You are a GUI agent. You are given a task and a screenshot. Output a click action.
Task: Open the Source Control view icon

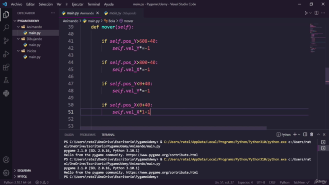(6, 41)
